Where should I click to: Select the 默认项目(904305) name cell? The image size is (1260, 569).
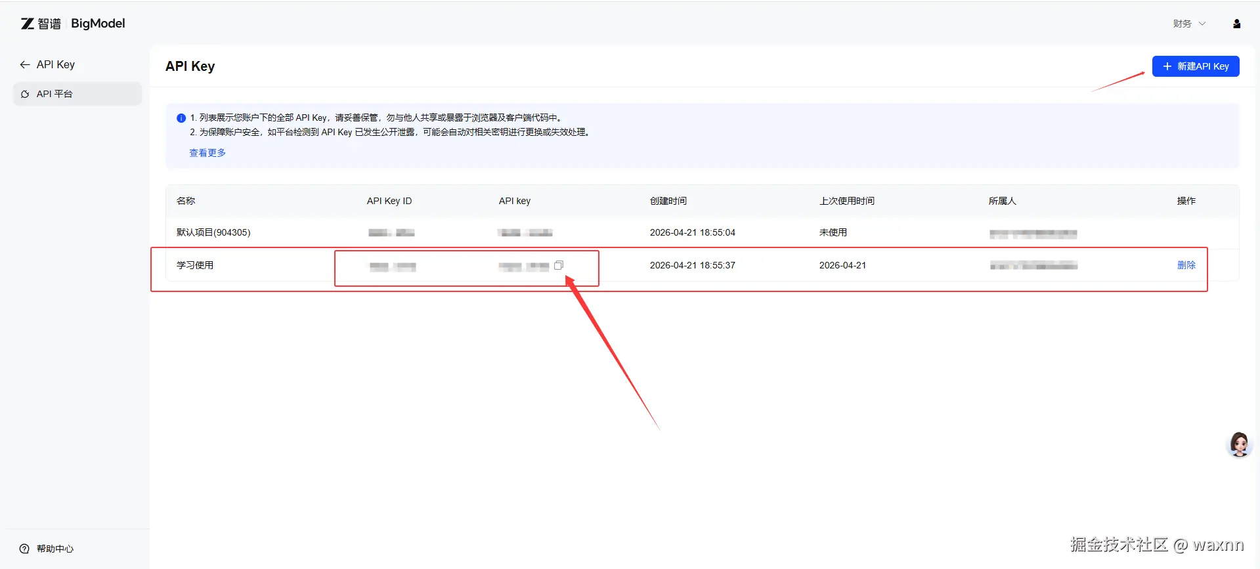tap(213, 232)
